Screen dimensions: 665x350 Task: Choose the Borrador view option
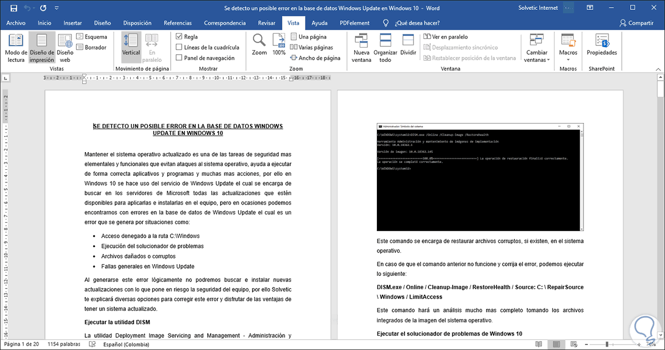click(x=91, y=48)
